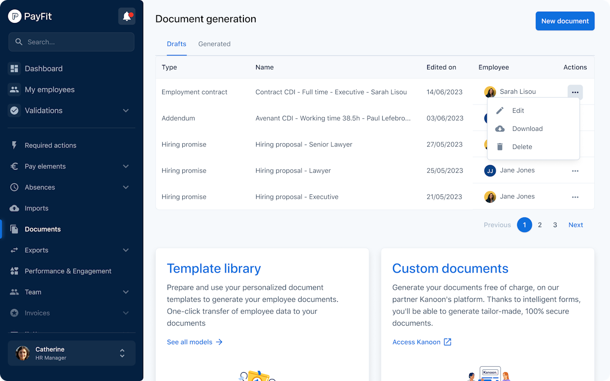Open the Access Kanoon link
Screen dimensions: 610x381
[x=422, y=342]
